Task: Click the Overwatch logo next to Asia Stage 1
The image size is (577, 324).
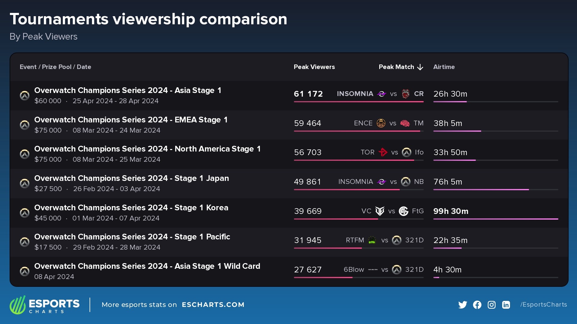Action: point(25,95)
